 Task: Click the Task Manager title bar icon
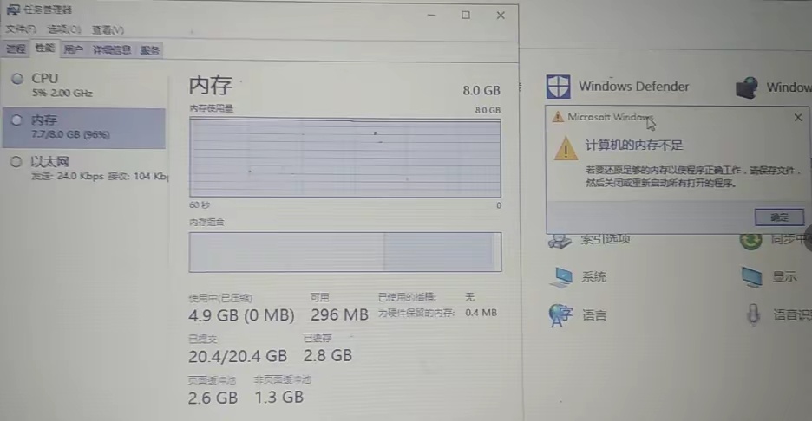pyautogui.click(x=13, y=10)
